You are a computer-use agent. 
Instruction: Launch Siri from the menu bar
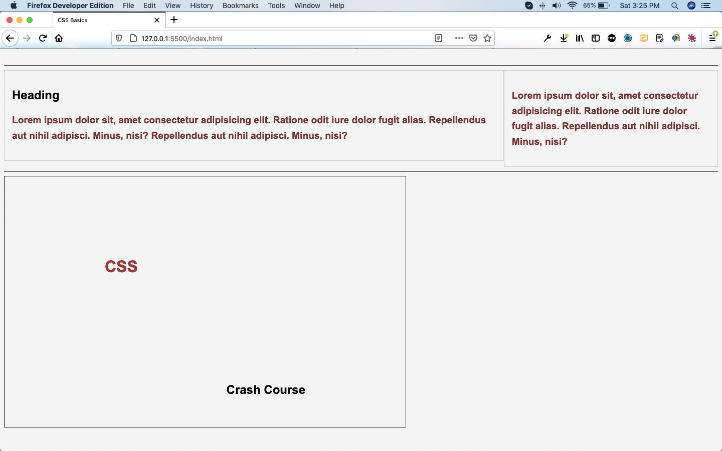click(691, 6)
